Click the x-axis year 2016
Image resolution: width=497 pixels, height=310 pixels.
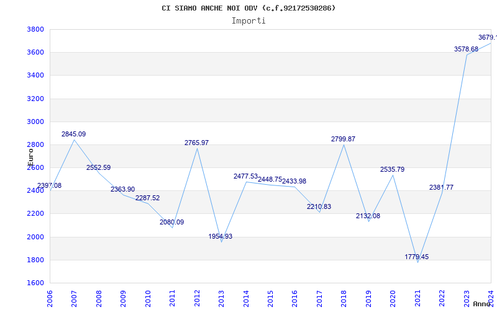(294, 299)
